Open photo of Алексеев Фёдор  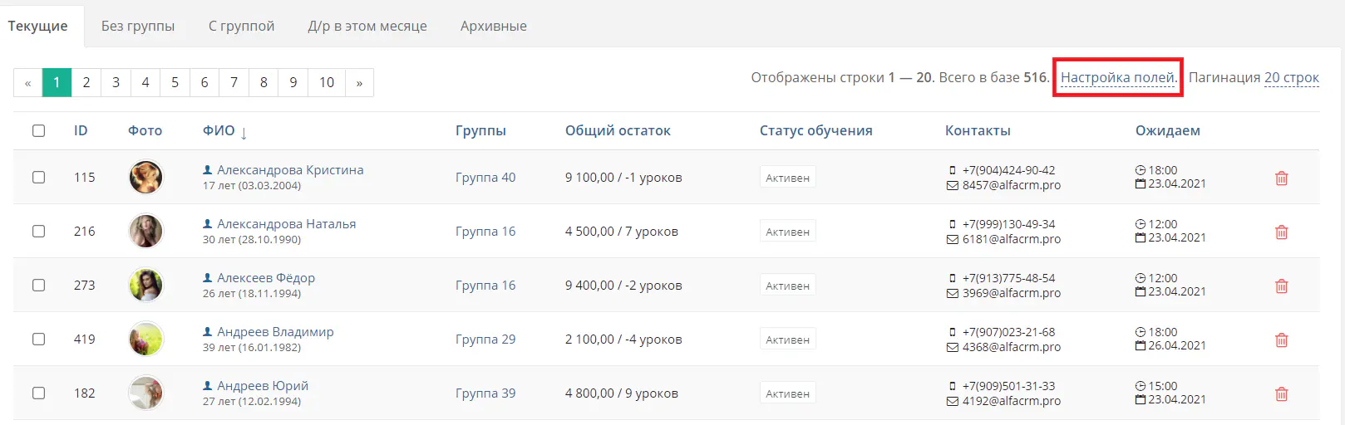tap(145, 285)
